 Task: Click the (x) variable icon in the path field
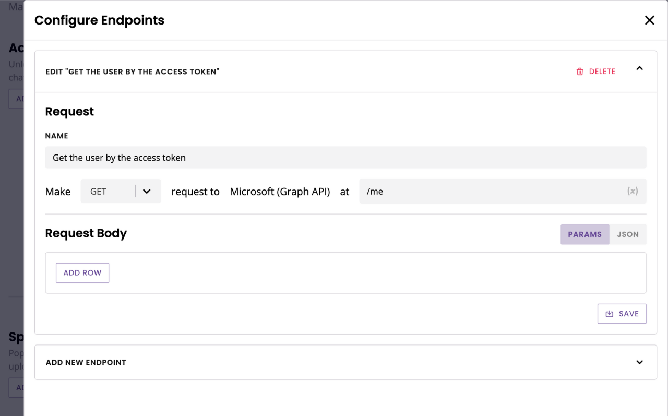coord(633,191)
